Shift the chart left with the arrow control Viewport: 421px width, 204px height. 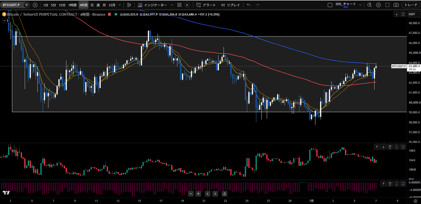(208, 193)
